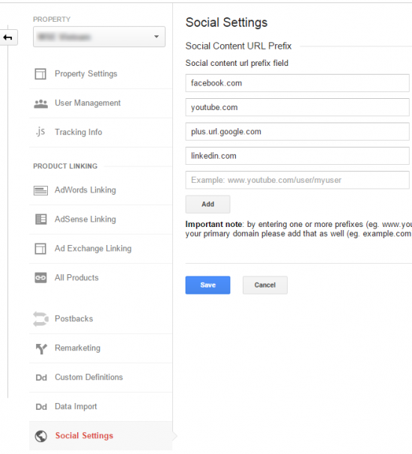412x454 pixels.
Task: Save the social settings
Action: coord(208,285)
